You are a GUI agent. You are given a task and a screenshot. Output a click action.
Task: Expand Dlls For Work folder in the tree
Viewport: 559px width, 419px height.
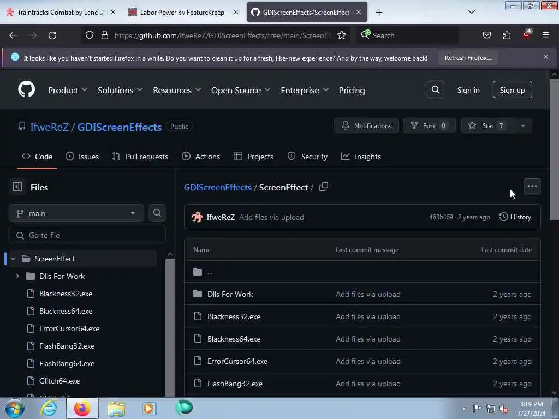[x=17, y=276]
